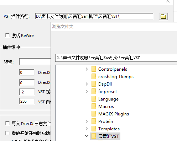Screen dimensions: 177x141
Task: Select the Language folder icon
Action: 94,99
